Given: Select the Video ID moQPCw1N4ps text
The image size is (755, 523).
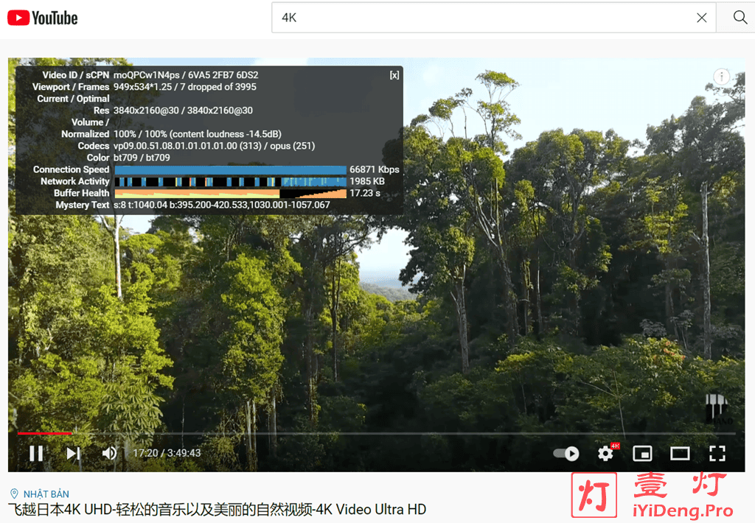Looking at the screenshot, I should (x=147, y=75).
